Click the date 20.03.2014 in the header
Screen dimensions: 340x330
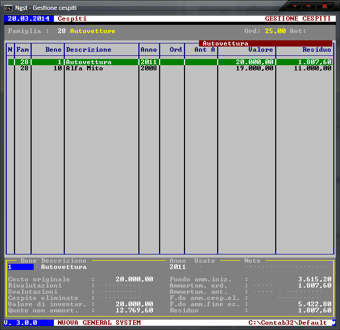pyautogui.click(x=29, y=19)
